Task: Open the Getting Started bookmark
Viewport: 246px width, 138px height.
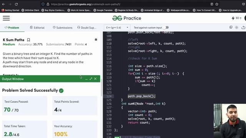Action: click(10, 10)
